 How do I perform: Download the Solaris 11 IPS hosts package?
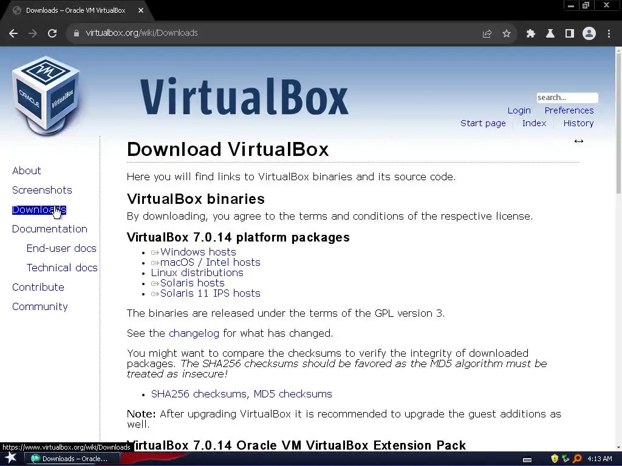[210, 293]
